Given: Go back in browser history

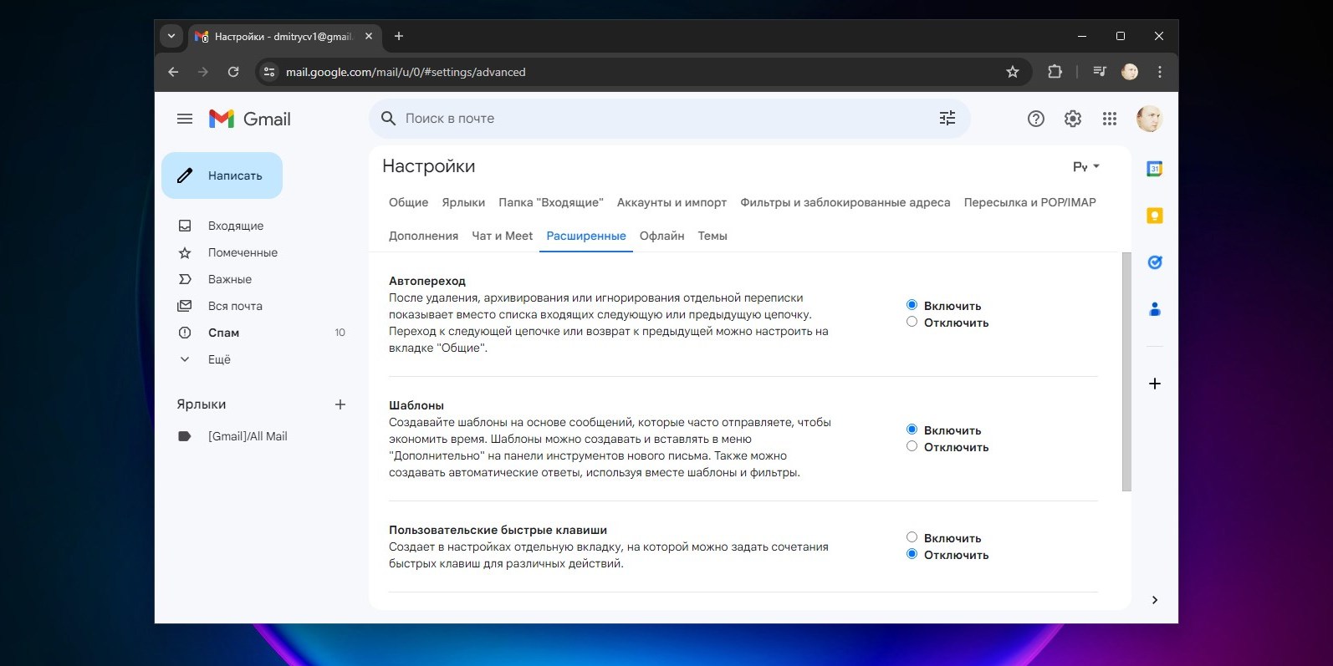Looking at the screenshot, I should [173, 72].
